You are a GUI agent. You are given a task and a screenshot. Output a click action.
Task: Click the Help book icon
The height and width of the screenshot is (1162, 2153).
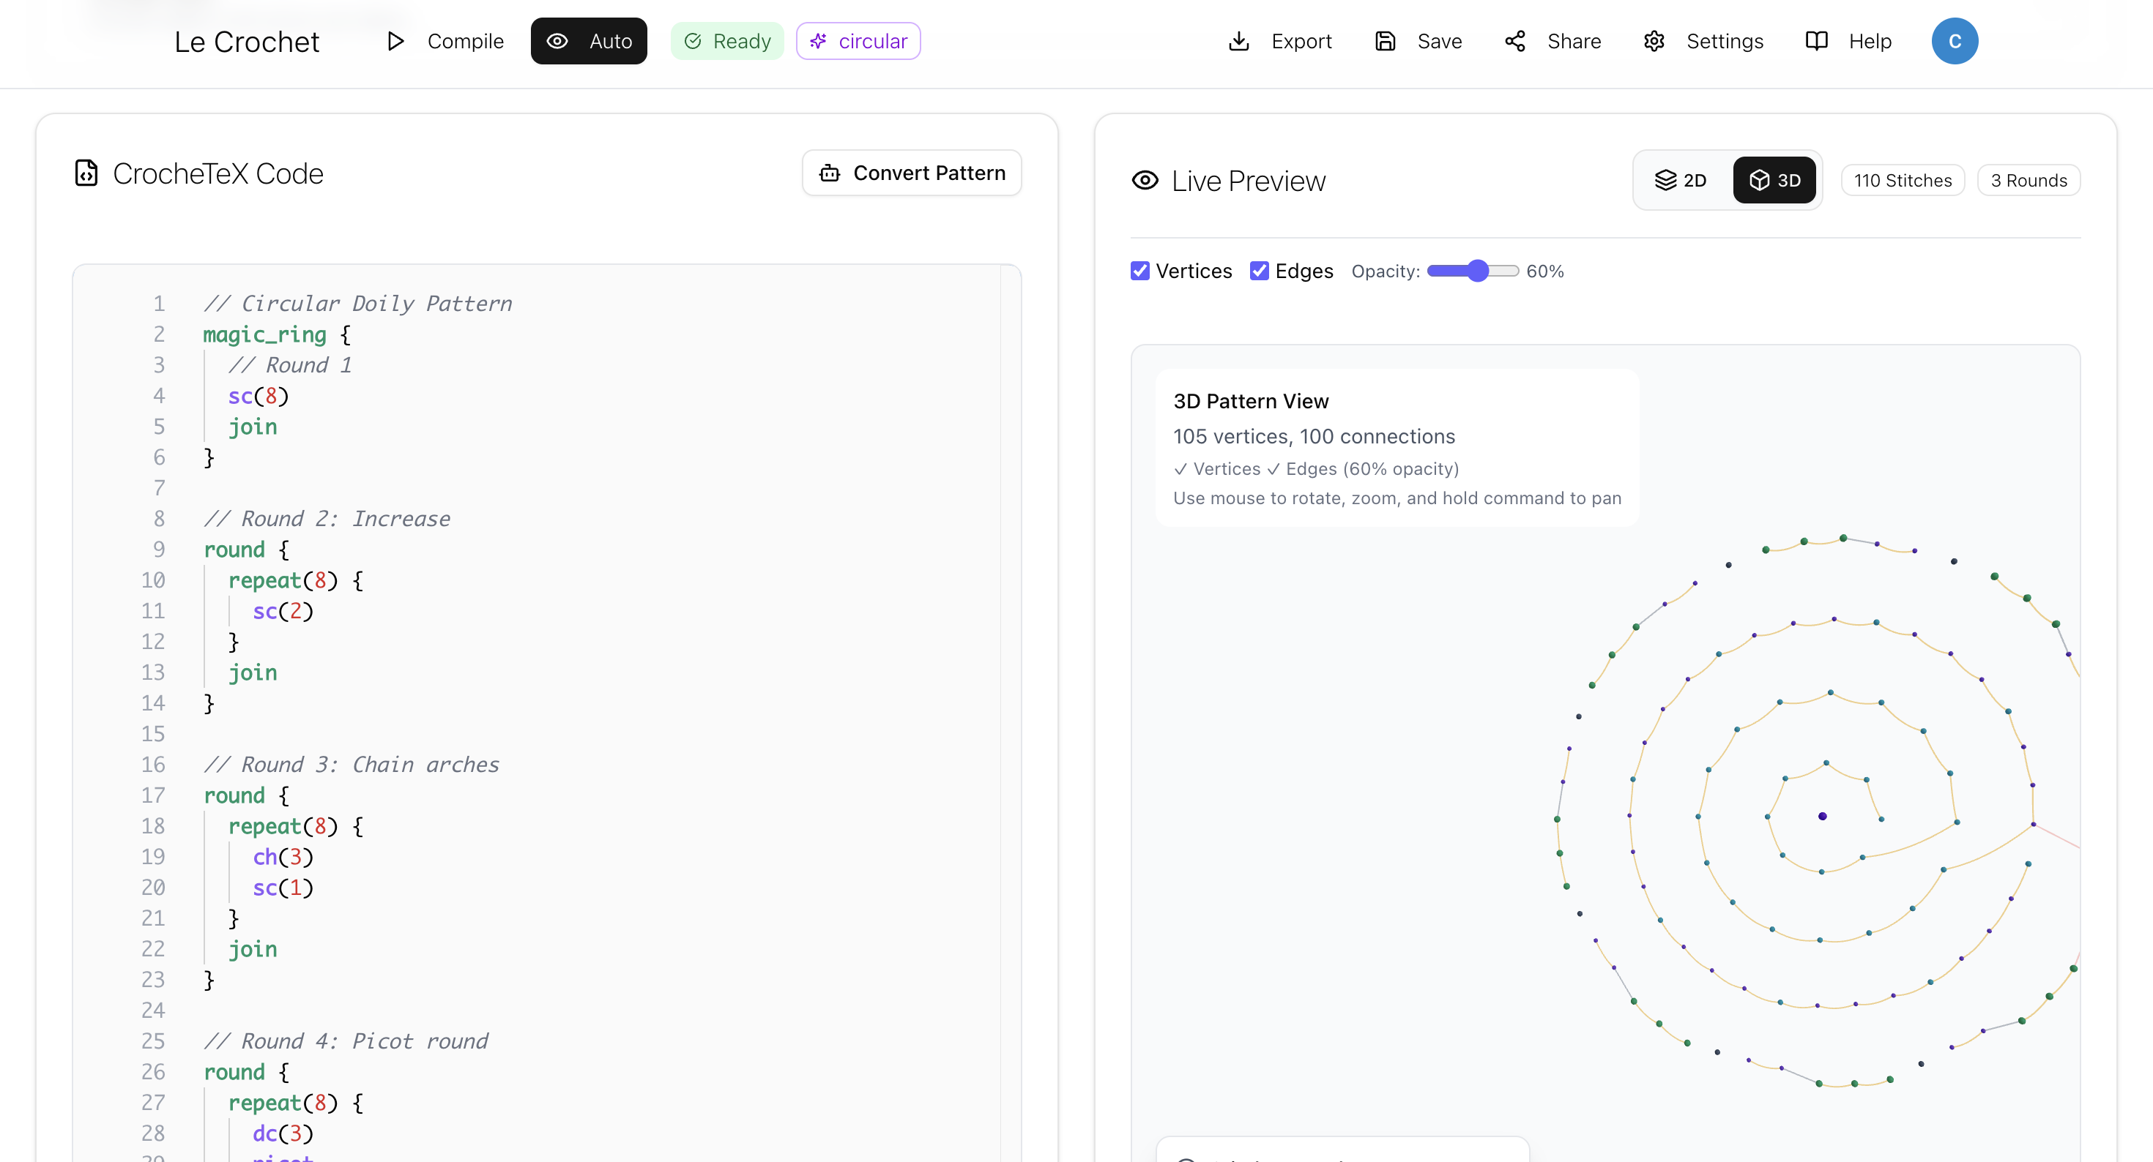tap(1816, 41)
